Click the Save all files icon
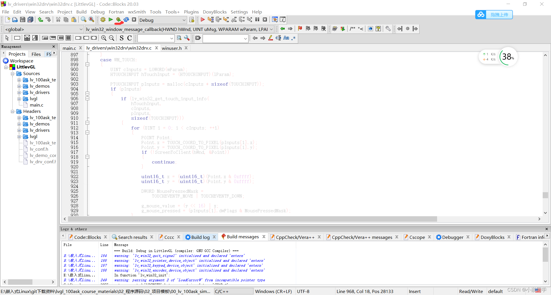The width and height of the screenshot is (551, 295). 30,19
